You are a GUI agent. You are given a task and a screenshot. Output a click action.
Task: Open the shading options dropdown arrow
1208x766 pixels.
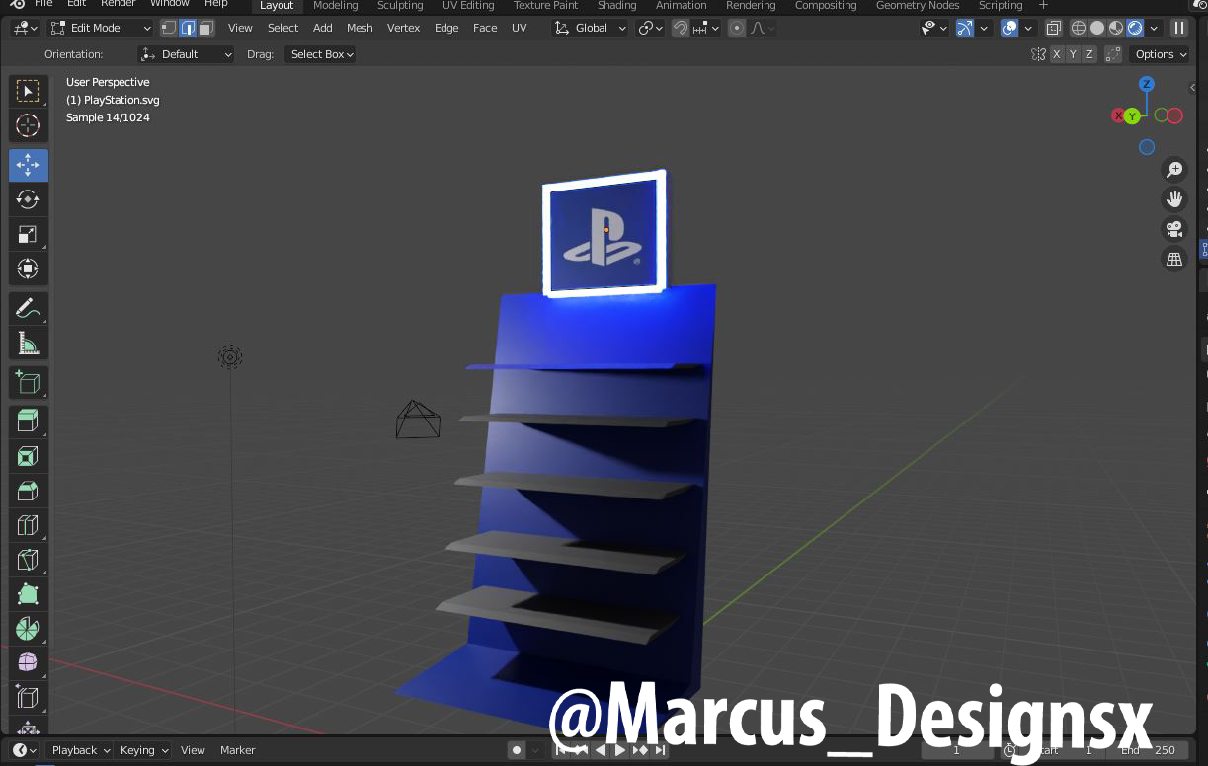tap(1154, 28)
